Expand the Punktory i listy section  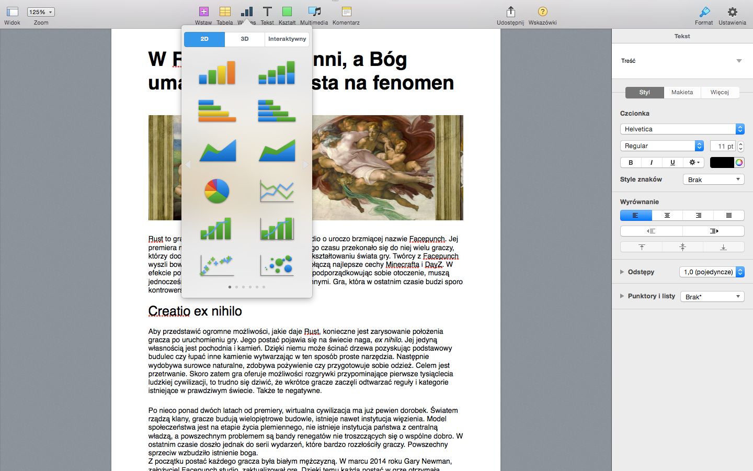[622, 296]
